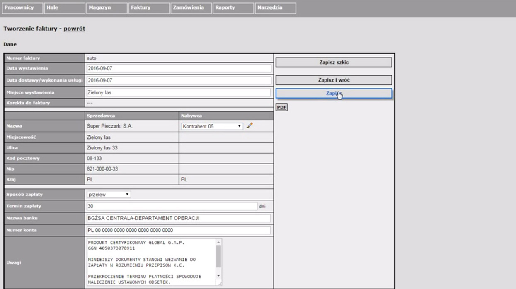Open the Raporty menu
516x289 pixels.
(x=233, y=8)
